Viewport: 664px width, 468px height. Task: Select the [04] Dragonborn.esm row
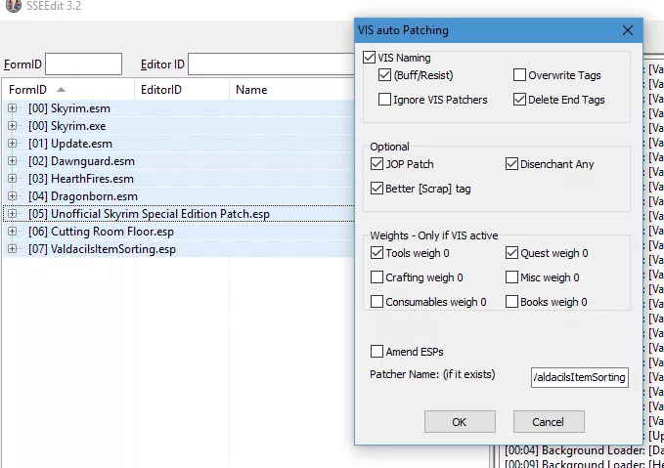[178, 196]
